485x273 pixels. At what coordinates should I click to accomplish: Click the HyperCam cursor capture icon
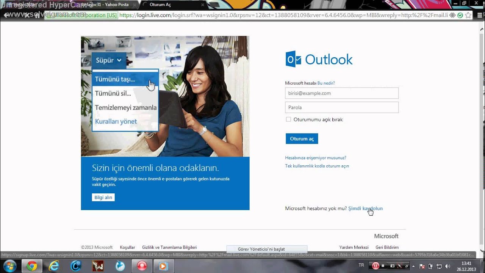coord(400,266)
